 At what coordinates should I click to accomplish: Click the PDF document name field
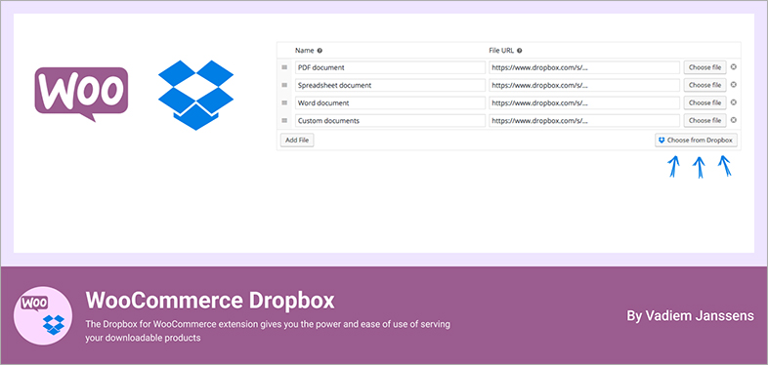pos(391,67)
